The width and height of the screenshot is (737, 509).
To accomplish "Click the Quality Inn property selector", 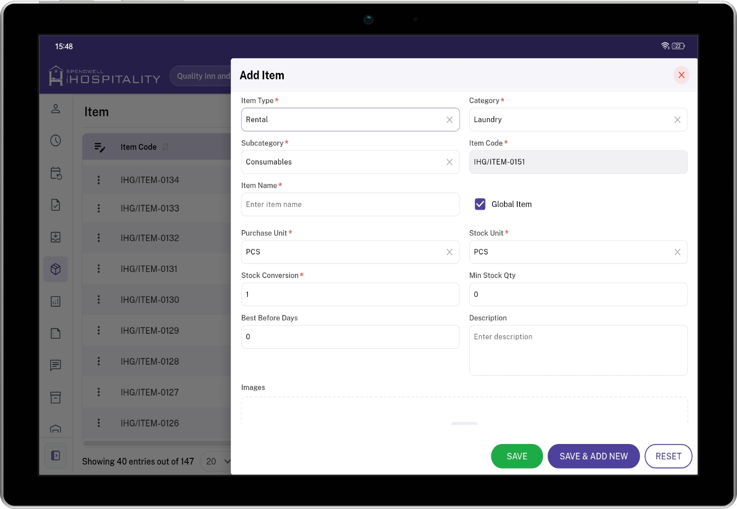I will (201, 76).
